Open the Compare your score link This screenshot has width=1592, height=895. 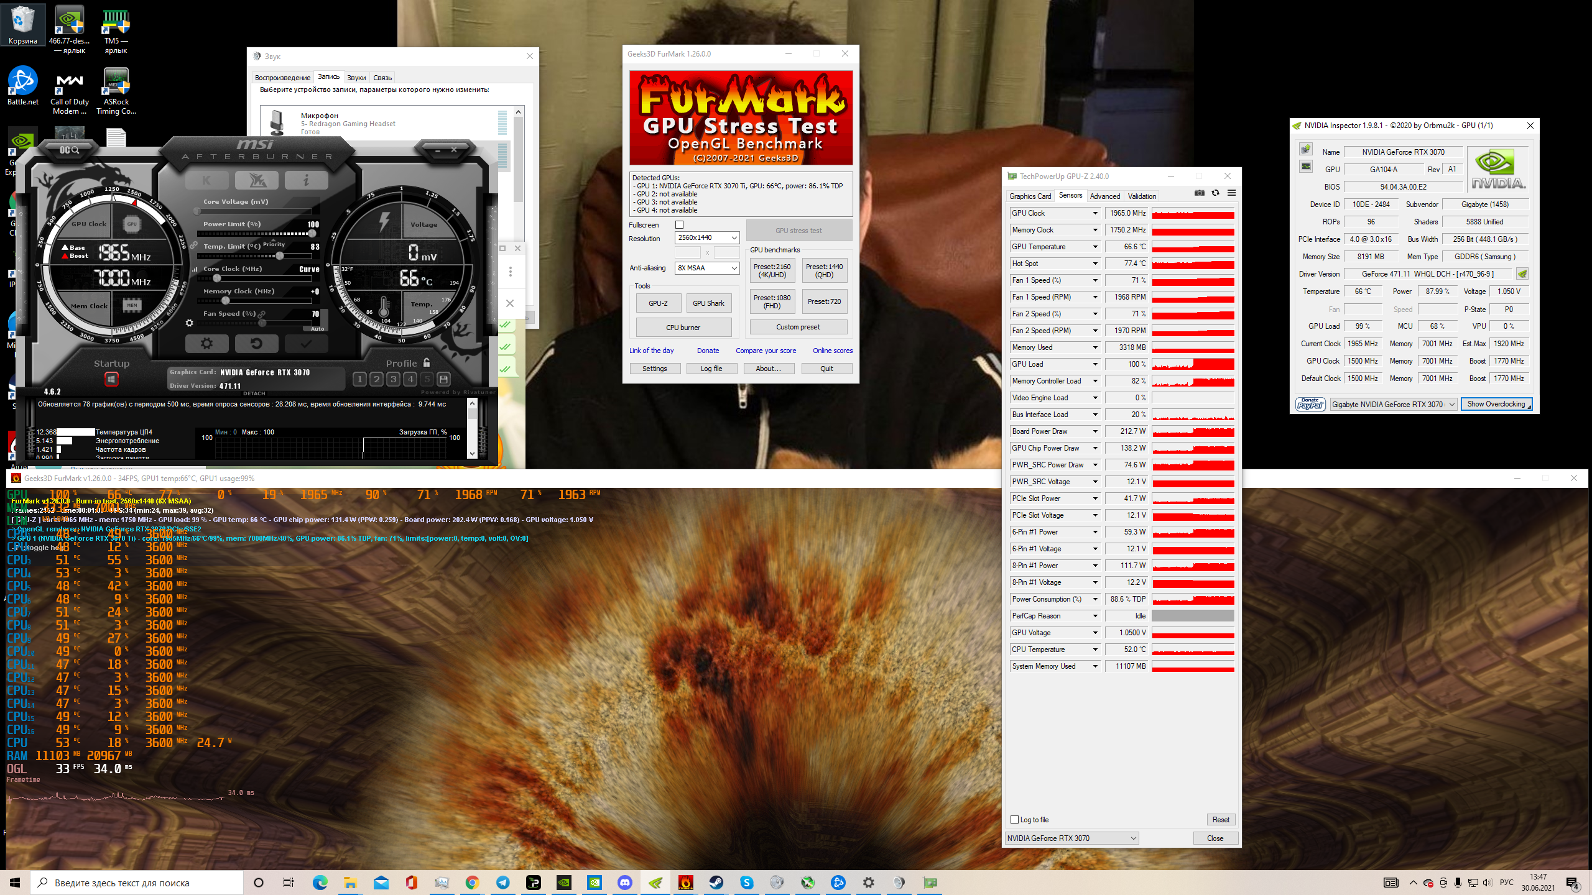click(766, 351)
